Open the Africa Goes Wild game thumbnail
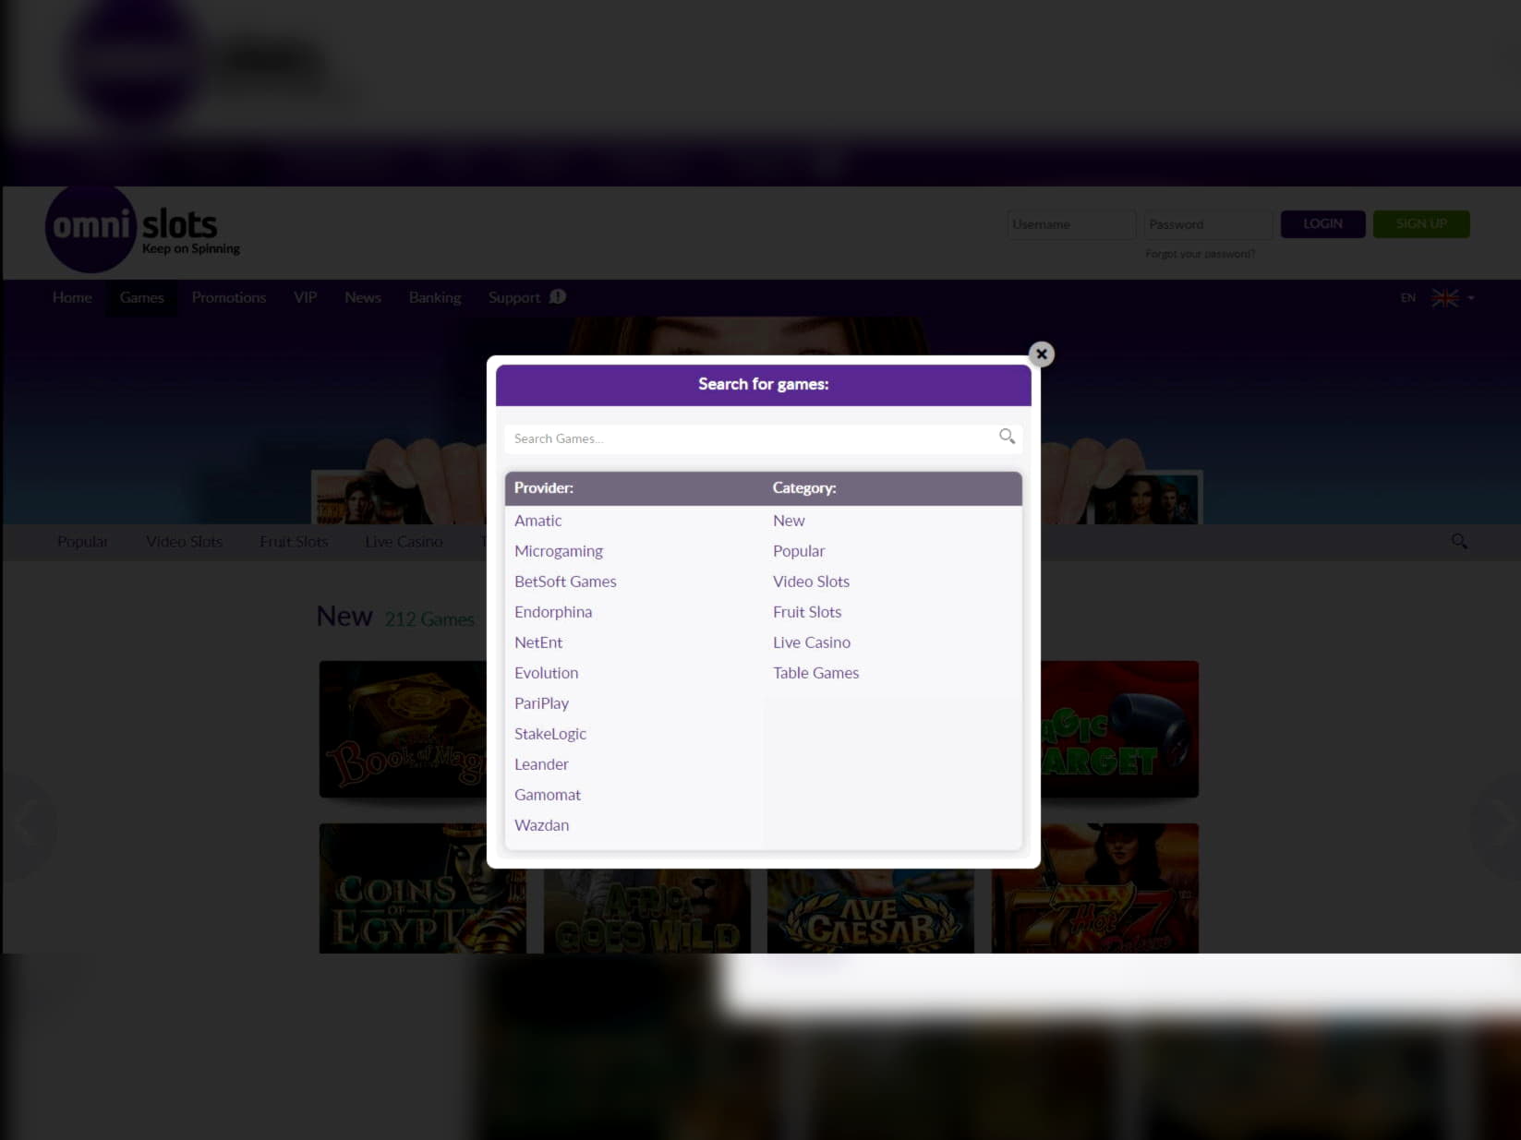 [x=647, y=911]
